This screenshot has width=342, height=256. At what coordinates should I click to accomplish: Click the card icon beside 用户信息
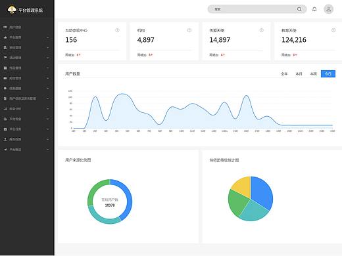click(x=5, y=27)
